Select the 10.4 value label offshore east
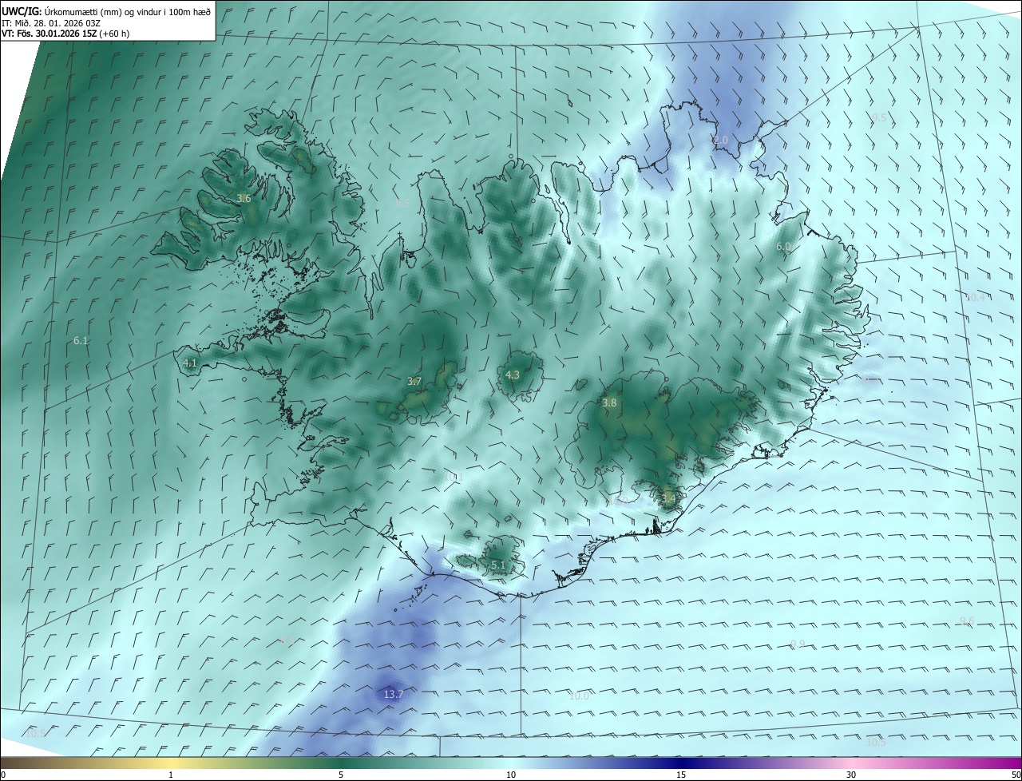The image size is (1022, 781). [977, 297]
